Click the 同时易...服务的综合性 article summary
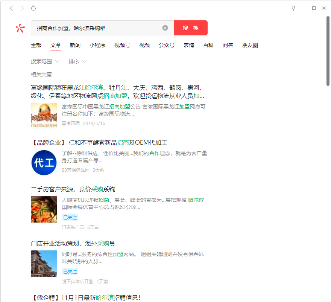The image size is (331, 302). coord(133,258)
